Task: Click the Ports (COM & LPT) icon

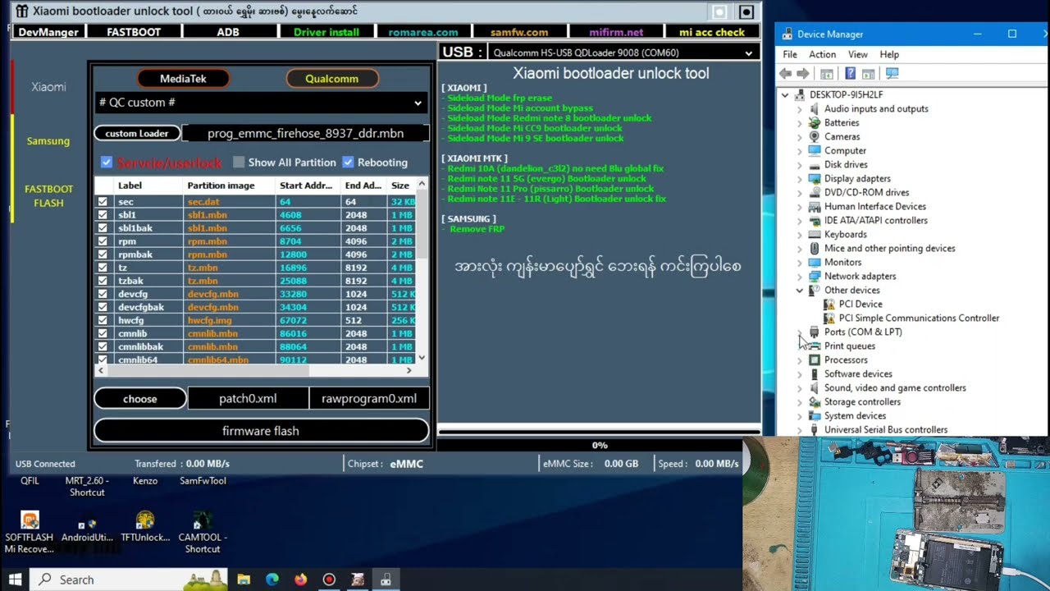Action: click(x=815, y=332)
